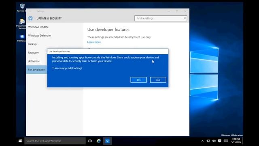Image resolution: width=259 pixels, height=146 pixels.
Task: Go to the Backup section
Action: coord(32,44)
